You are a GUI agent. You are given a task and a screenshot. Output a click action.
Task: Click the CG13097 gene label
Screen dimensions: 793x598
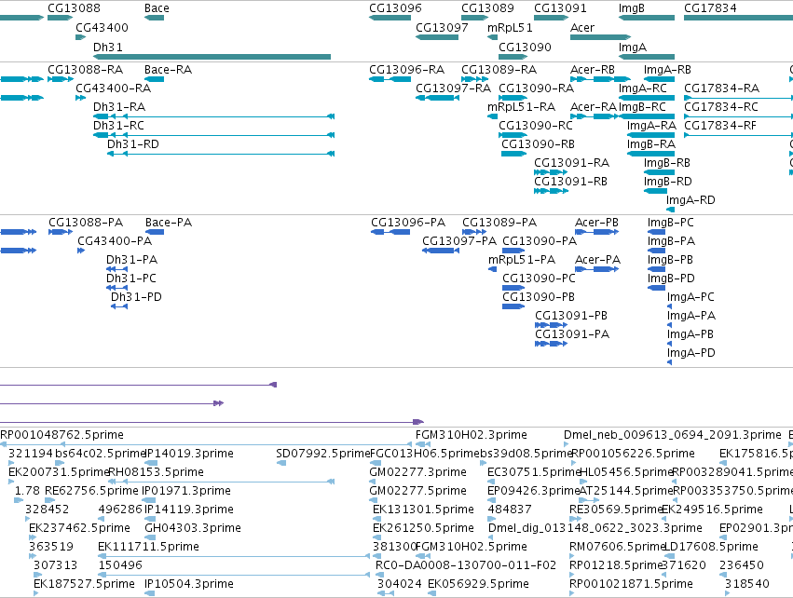point(442,27)
